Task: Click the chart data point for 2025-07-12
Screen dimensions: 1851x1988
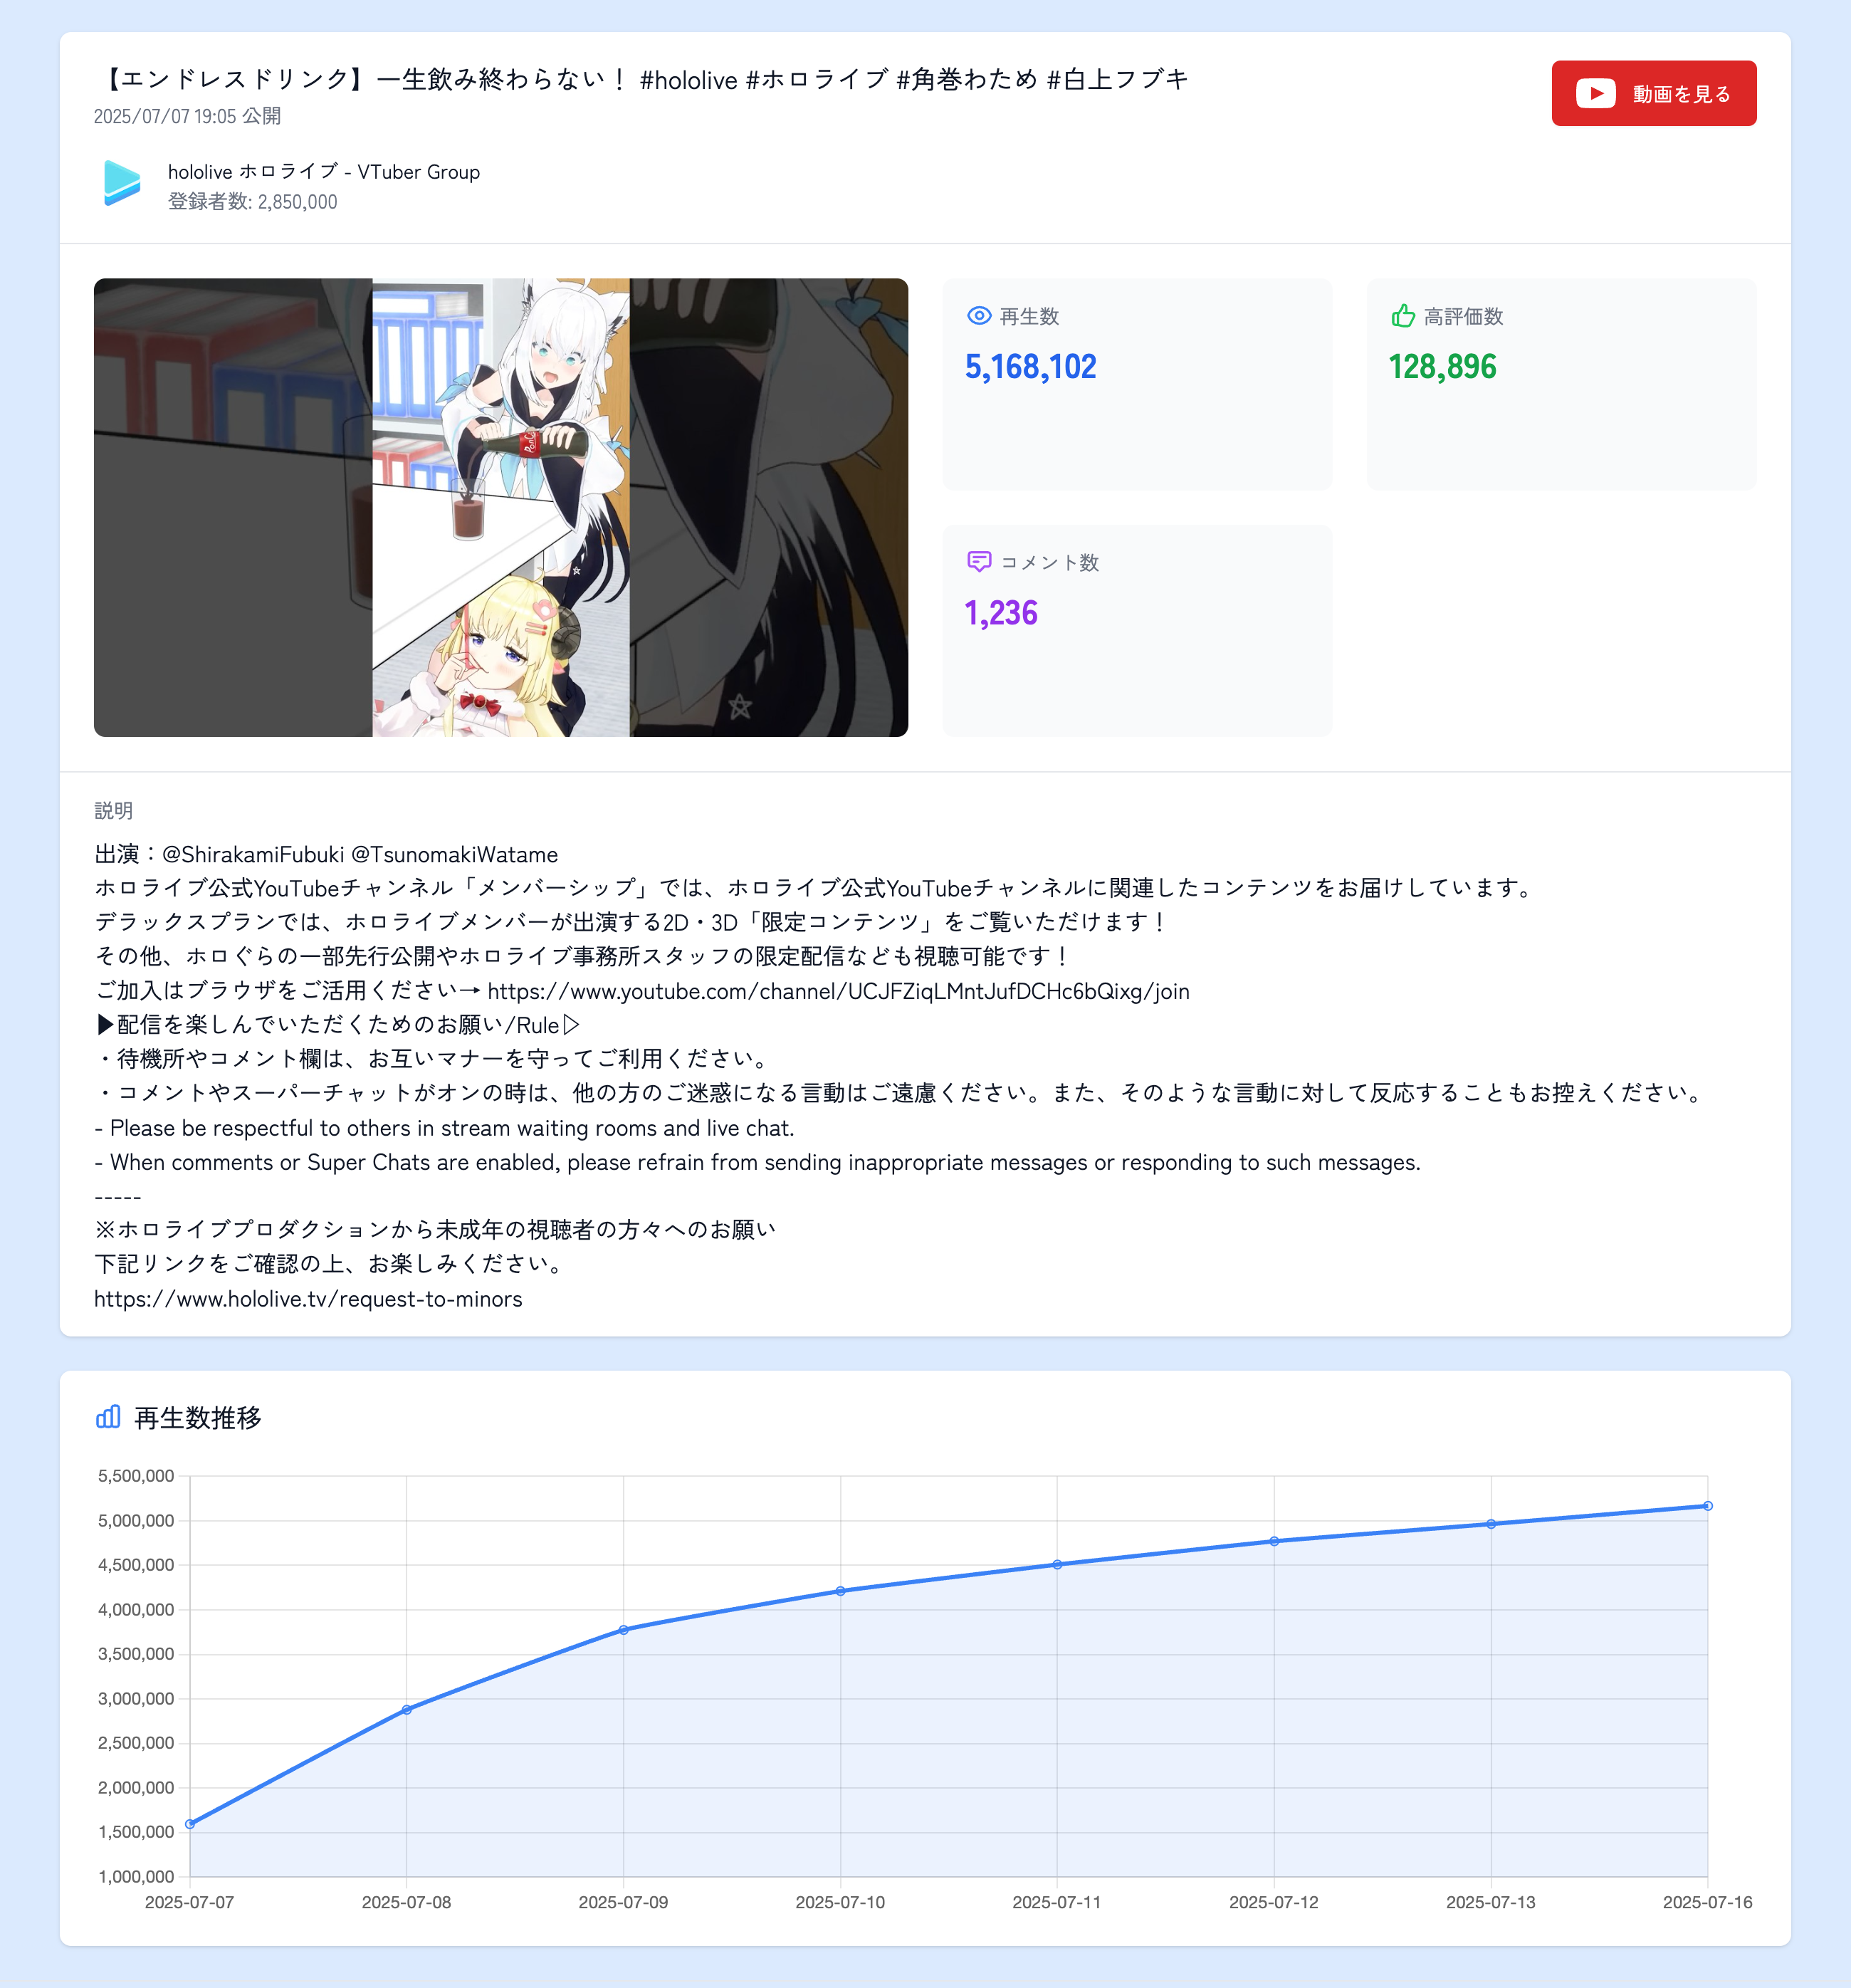Action: (1274, 1541)
